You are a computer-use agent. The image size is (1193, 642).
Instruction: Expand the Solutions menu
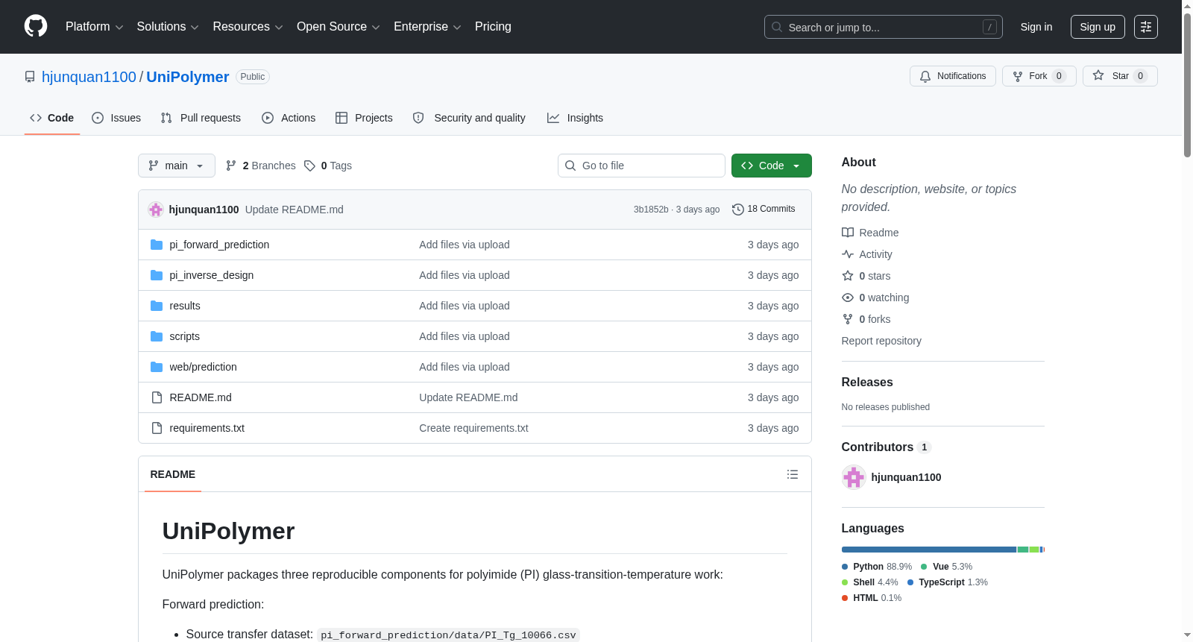[x=168, y=27]
